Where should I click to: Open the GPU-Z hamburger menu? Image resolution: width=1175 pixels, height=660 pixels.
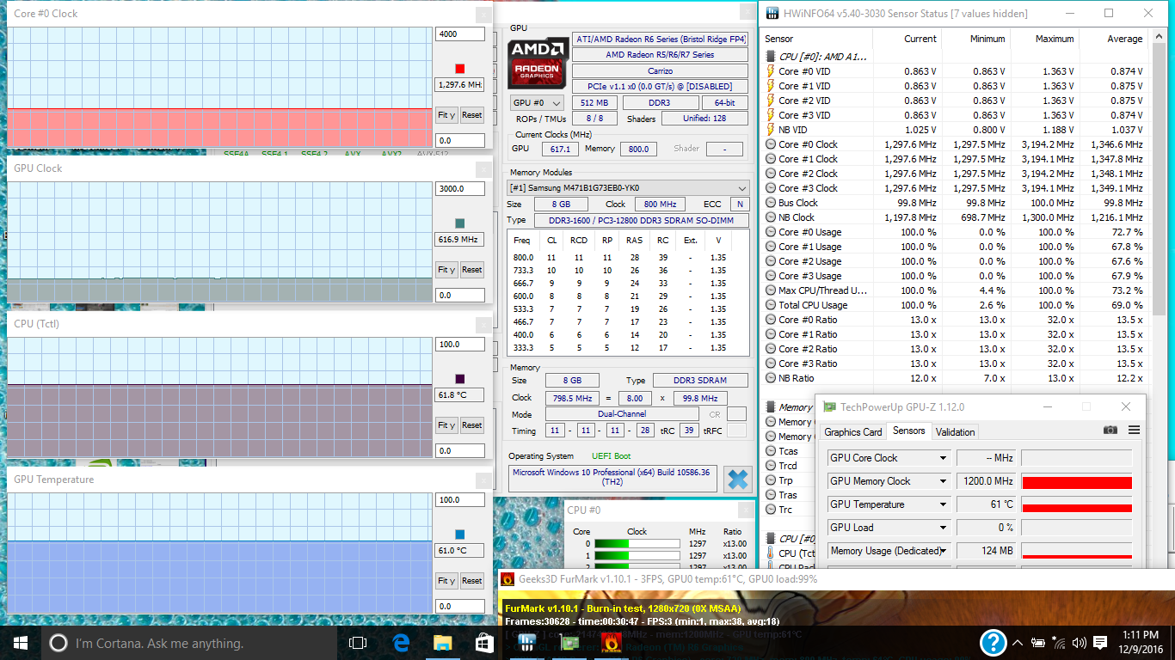click(1134, 430)
